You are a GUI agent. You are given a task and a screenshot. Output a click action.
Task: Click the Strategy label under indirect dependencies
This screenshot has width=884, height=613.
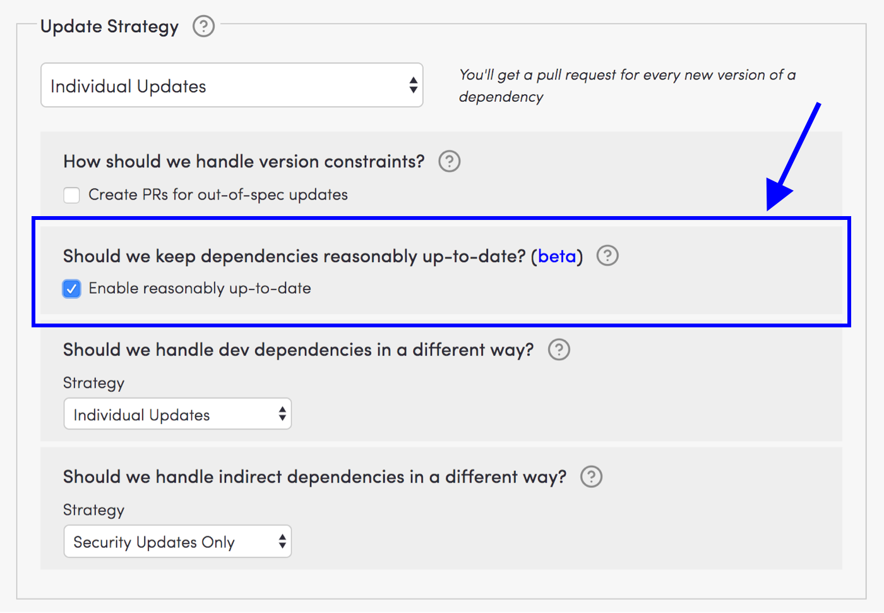[93, 510]
